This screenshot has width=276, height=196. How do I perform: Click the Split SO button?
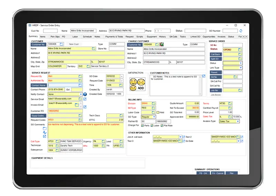216,59
